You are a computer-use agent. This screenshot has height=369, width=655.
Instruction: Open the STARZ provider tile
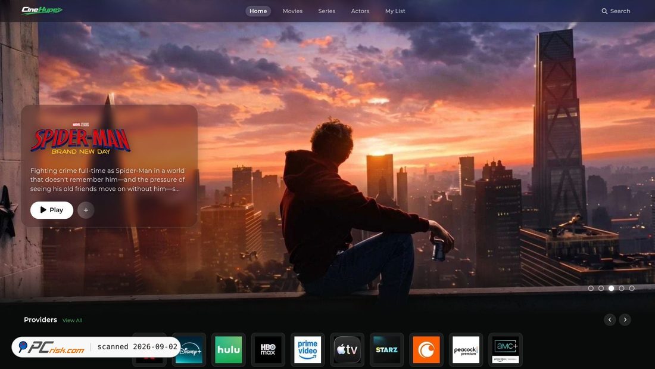coord(387,350)
